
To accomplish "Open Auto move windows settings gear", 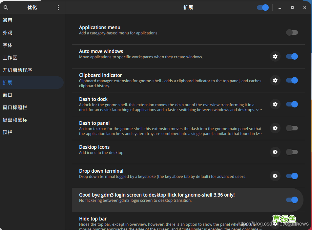I will (275, 56).
